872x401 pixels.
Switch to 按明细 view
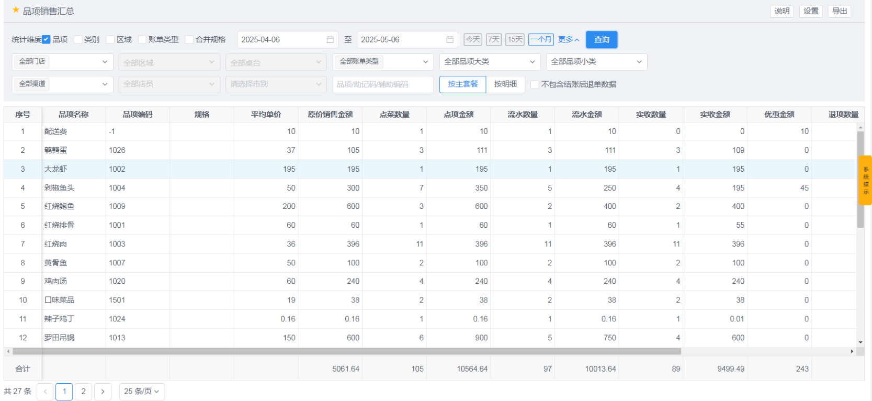[506, 84]
